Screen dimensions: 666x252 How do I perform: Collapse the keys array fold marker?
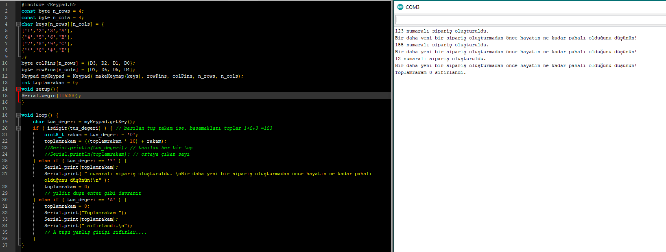(x=18, y=24)
